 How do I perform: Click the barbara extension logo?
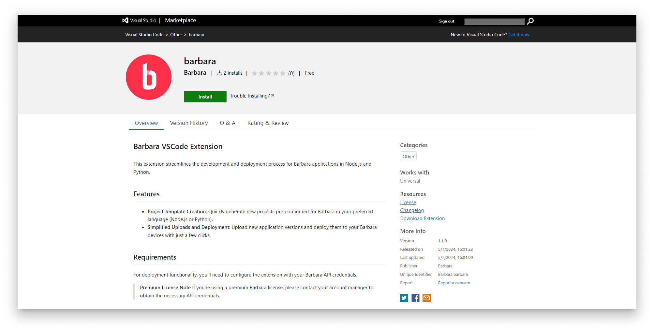pyautogui.click(x=148, y=77)
